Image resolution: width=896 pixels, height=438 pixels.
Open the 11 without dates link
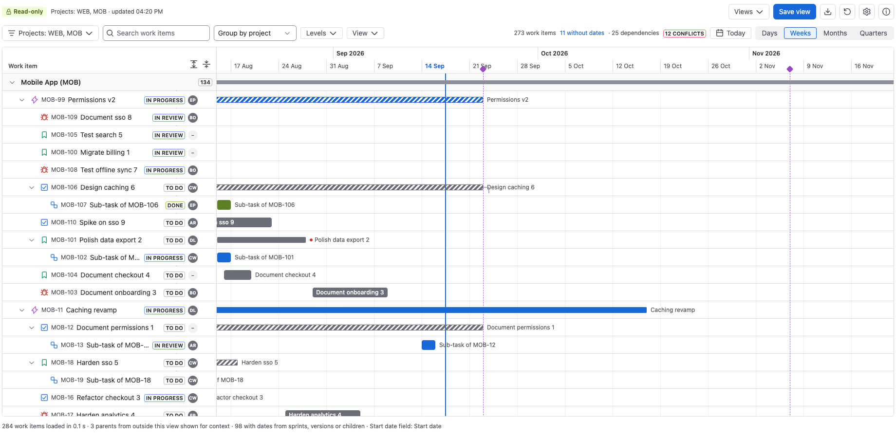point(582,33)
